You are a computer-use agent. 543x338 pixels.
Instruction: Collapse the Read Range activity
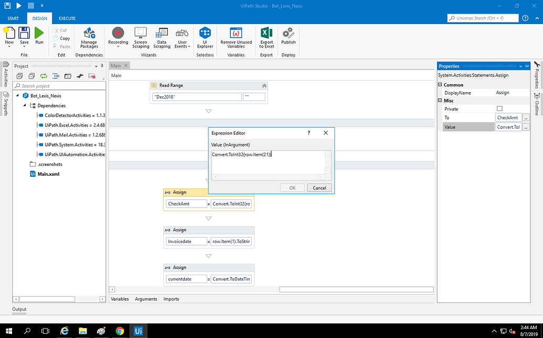[264, 85]
